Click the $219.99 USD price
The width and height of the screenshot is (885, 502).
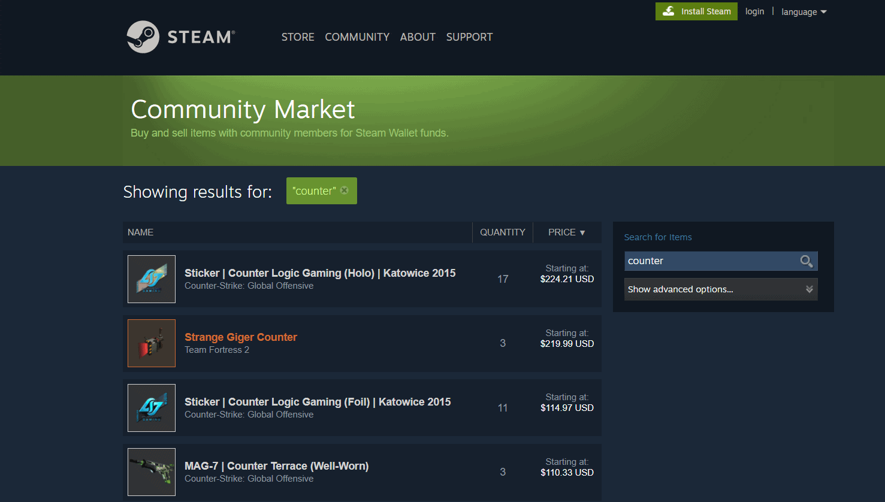567,344
